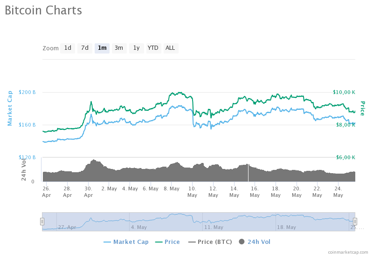The height and width of the screenshot is (256, 373).
Task: Grab the right navigator range handle
Action: (x=355, y=222)
